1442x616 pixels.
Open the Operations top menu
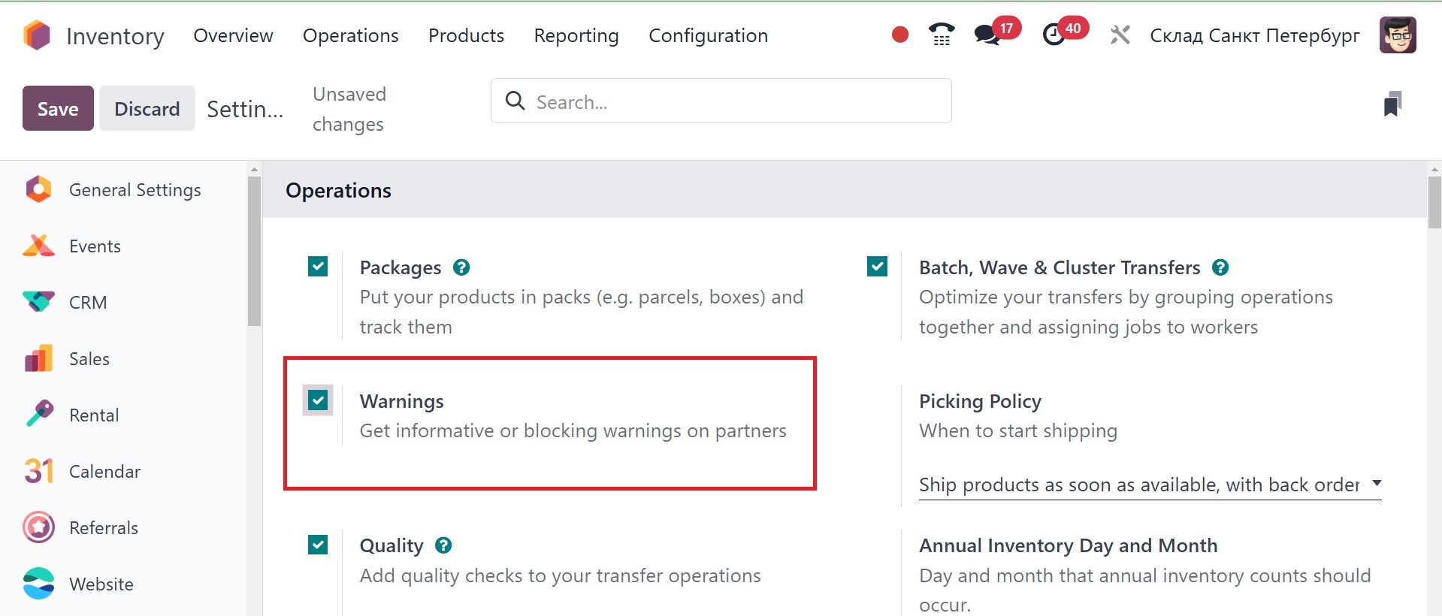pos(350,35)
